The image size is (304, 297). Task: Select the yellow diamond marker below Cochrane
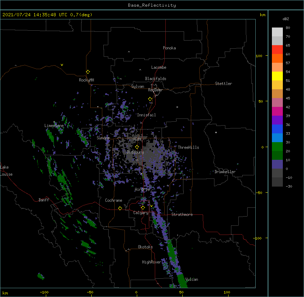pos(120,208)
